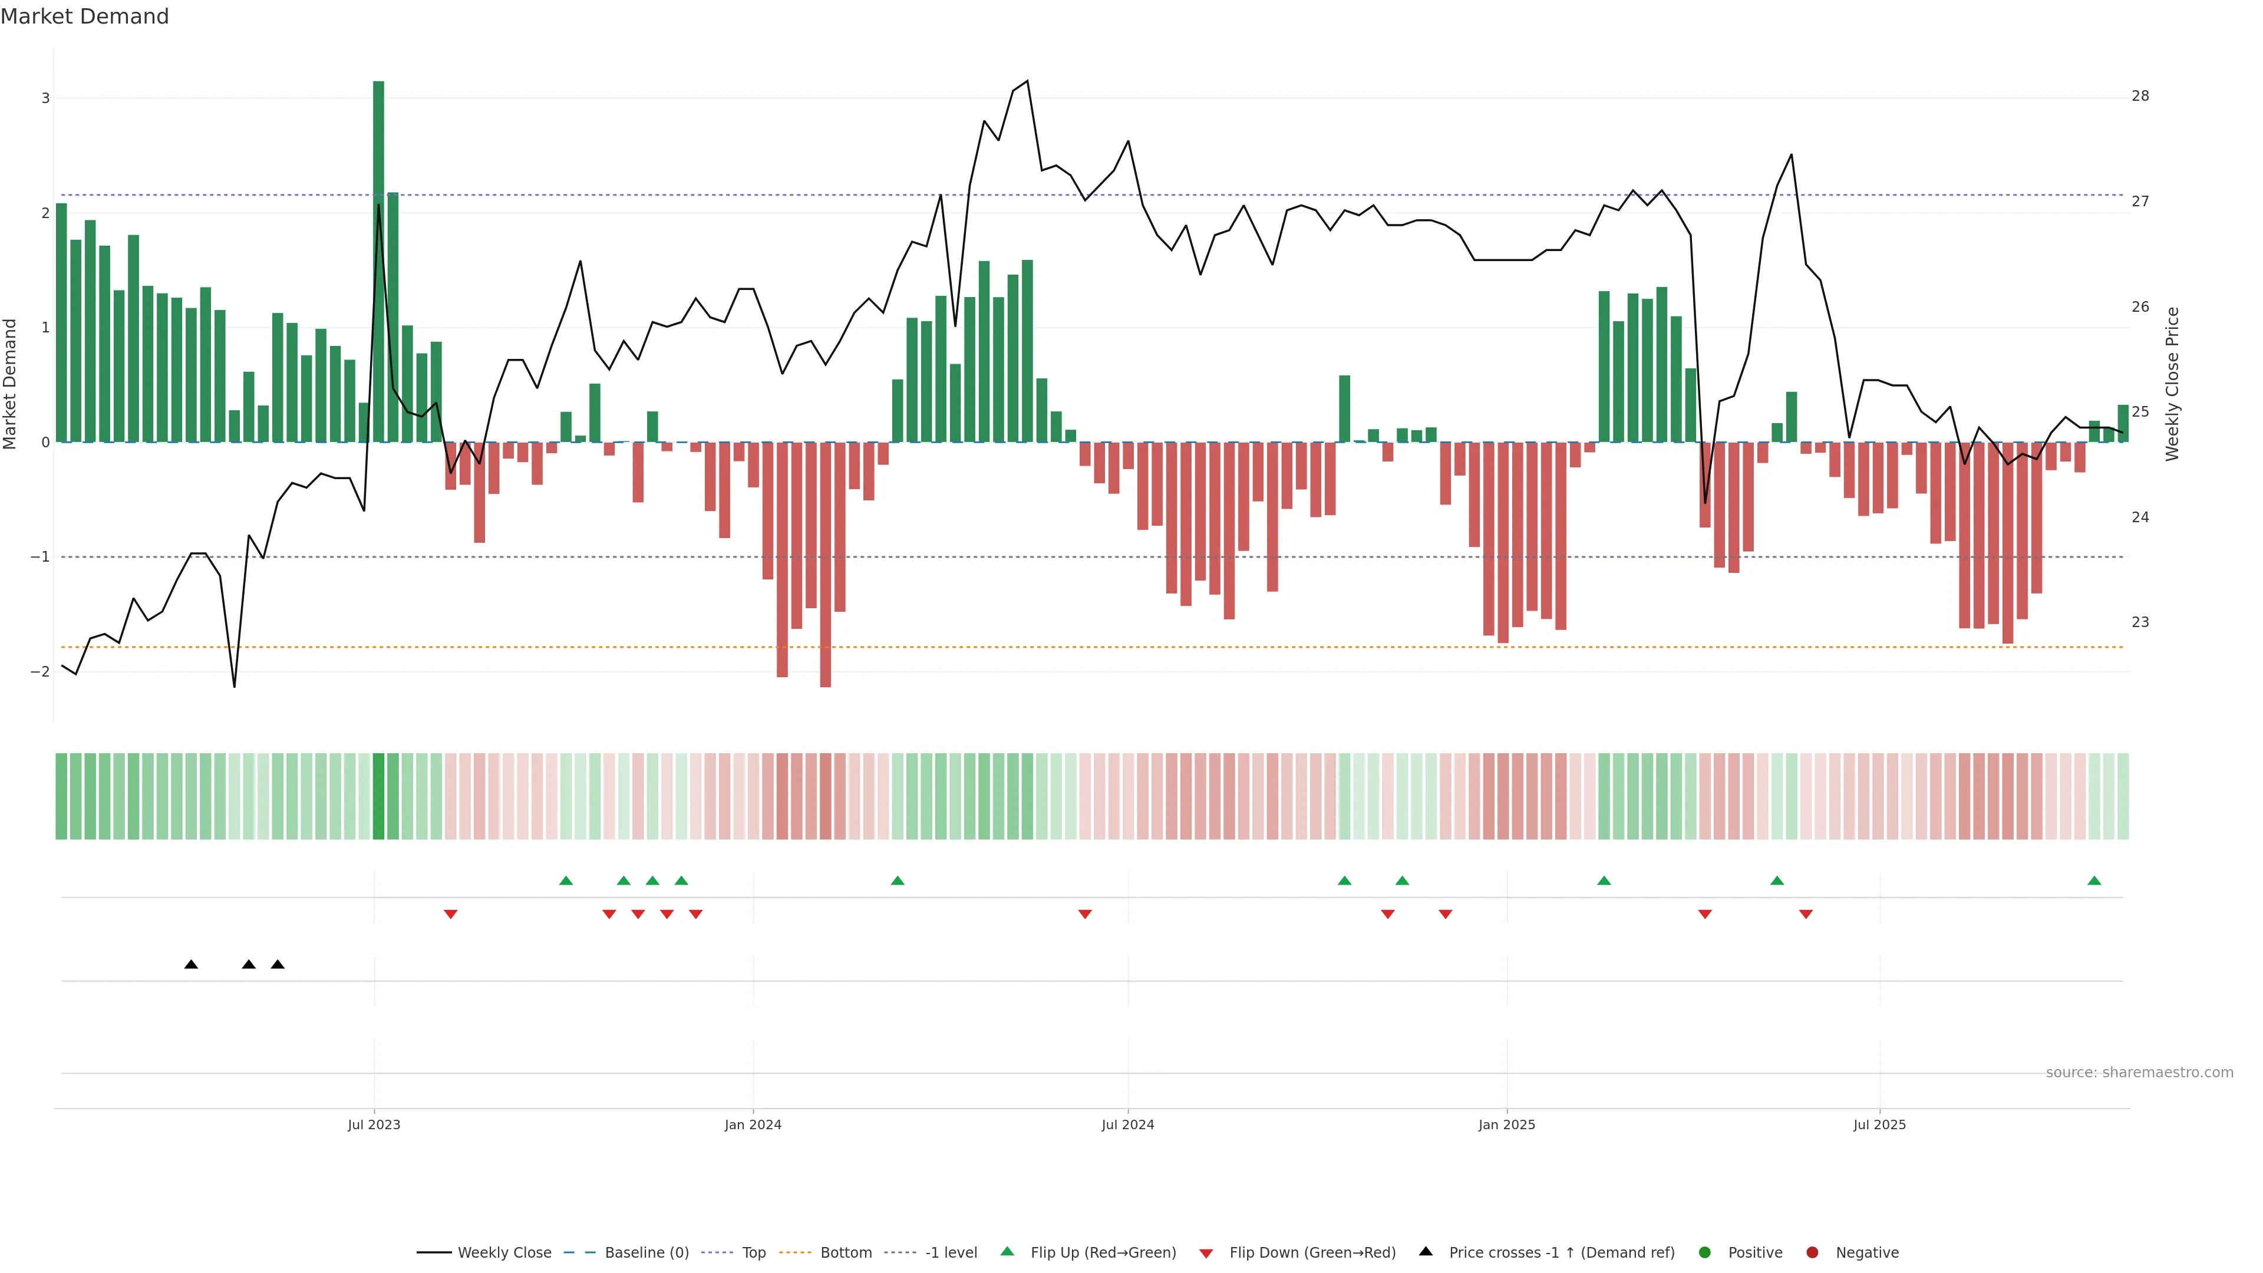
Task: Hide the Top dotted line legend item
Action: pyautogui.click(x=753, y=1253)
